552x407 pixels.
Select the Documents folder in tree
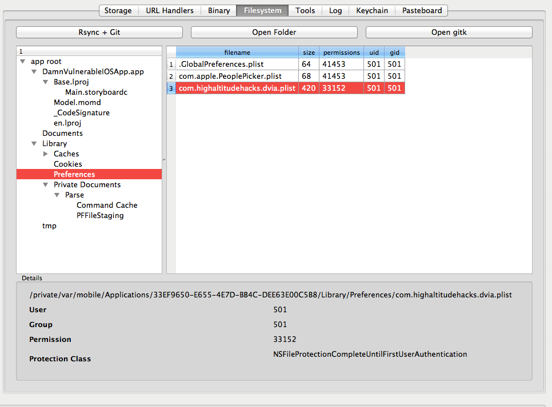[62, 134]
